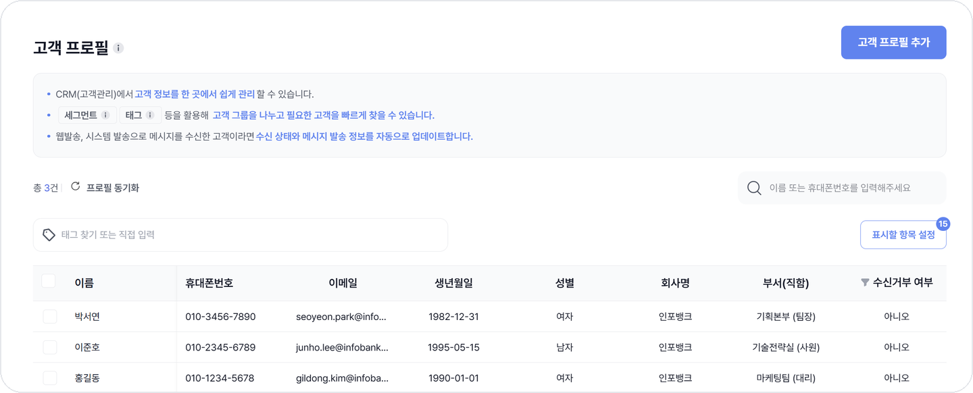Click birthdate 1982-12-31
Viewport: 973px width, 393px height.
(x=453, y=317)
